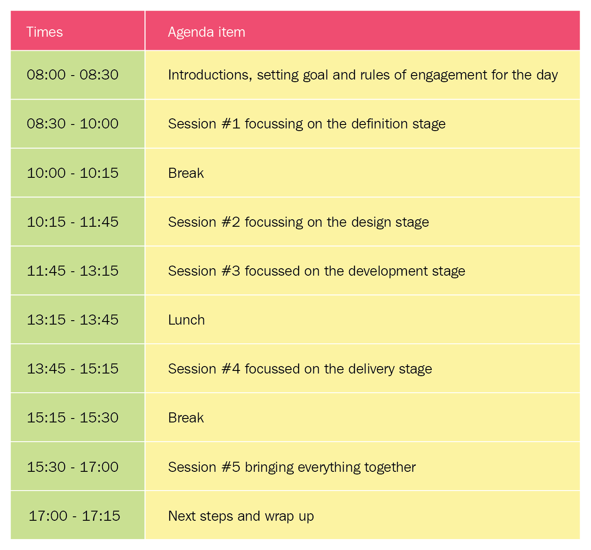Select the 10:00 - 10:15 time cell
The width and height of the screenshot is (591, 550).
click(x=72, y=173)
